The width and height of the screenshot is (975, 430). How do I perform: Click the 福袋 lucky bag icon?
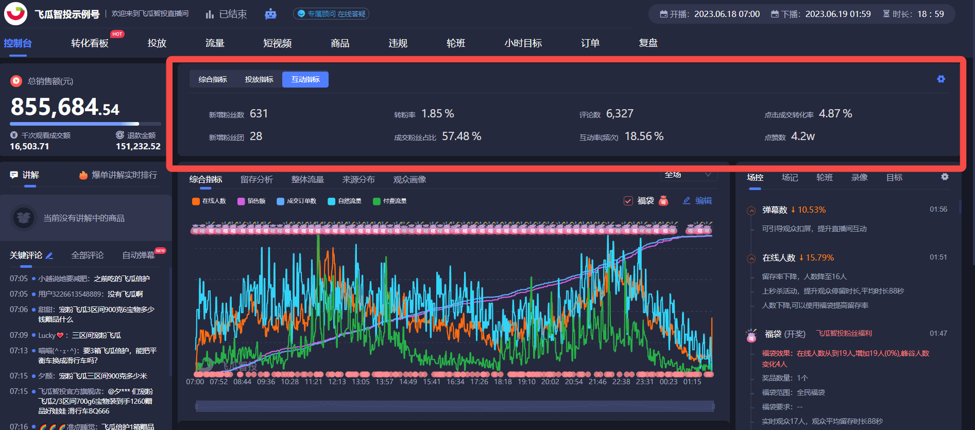[x=663, y=201]
